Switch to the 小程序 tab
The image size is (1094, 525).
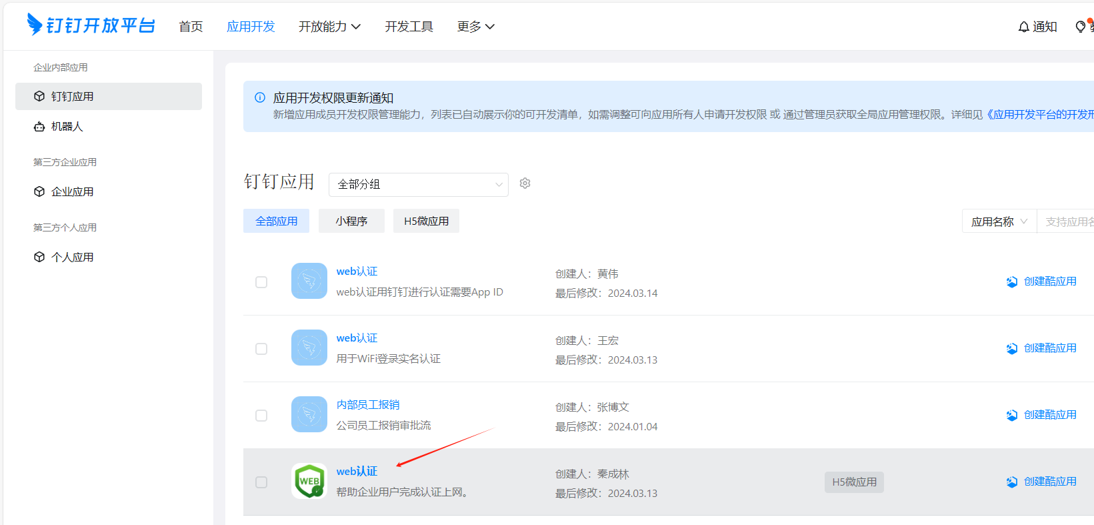point(351,221)
